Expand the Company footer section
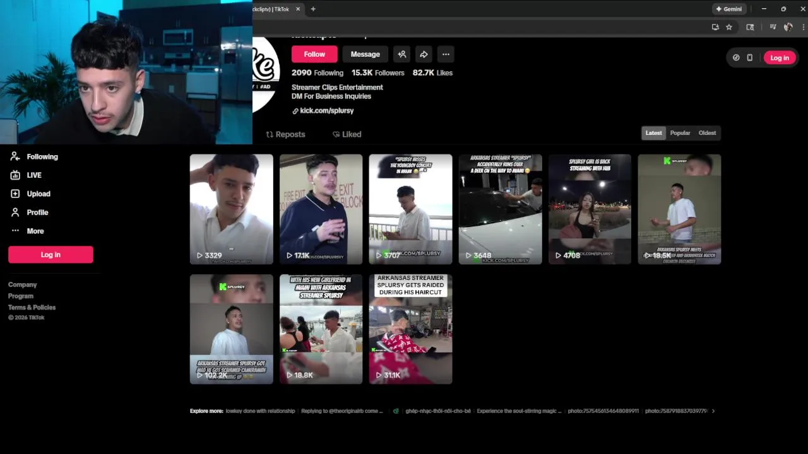 [x=22, y=284]
